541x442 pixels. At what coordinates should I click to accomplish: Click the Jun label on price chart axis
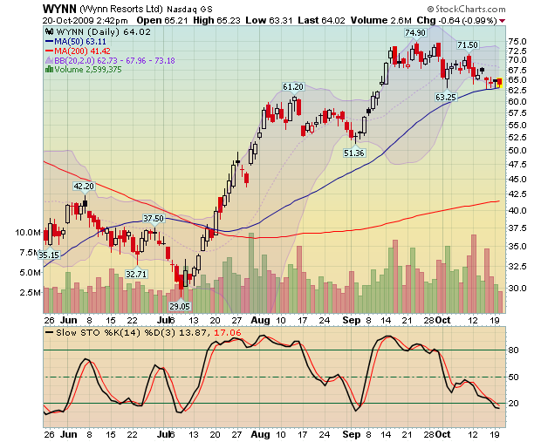pos(69,320)
